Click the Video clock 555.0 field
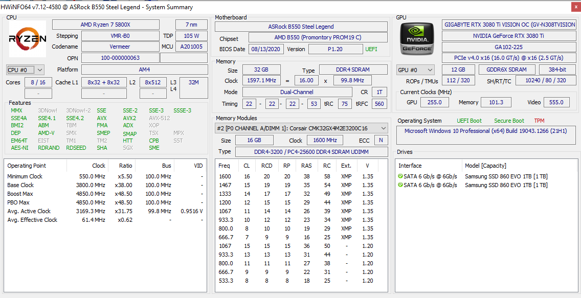This screenshot has width=581, height=298. click(x=556, y=102)
